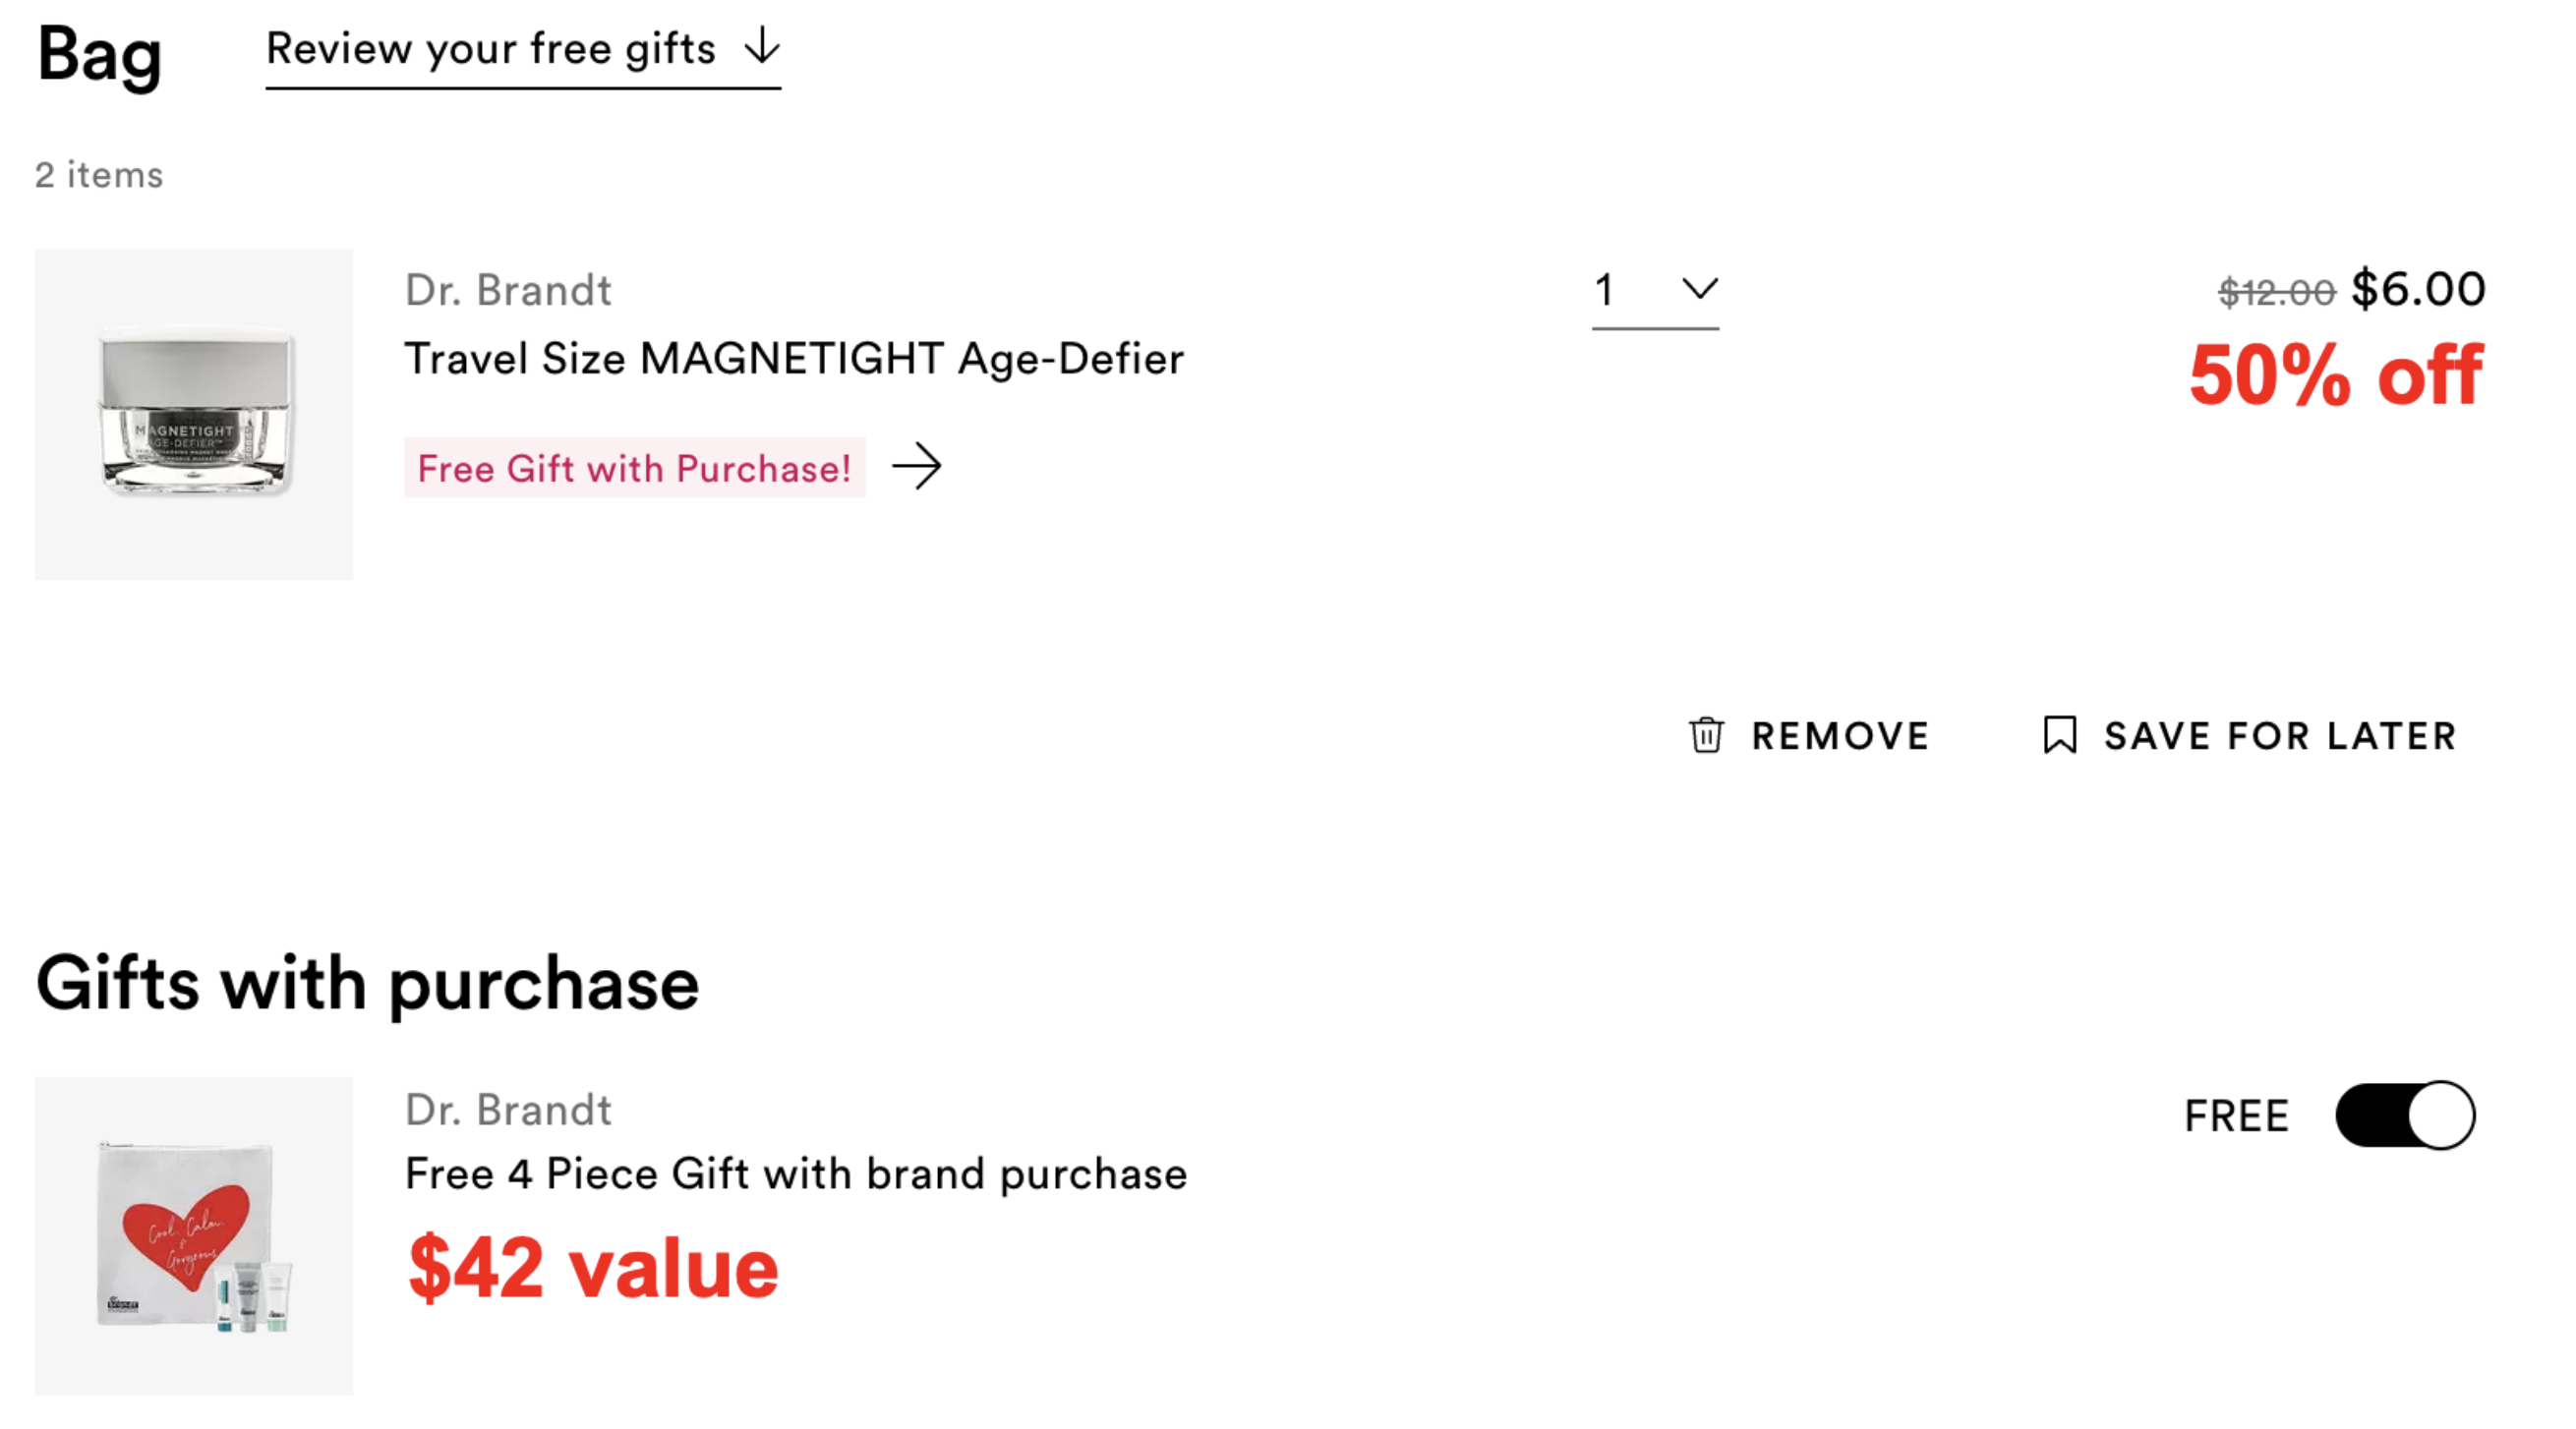
Task: Toggle off the FREE gift switch
Action: 2405,1115
